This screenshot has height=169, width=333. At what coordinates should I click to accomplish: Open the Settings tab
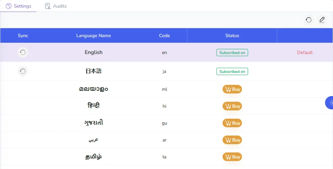pyautogui.click(x=18, y=6)
